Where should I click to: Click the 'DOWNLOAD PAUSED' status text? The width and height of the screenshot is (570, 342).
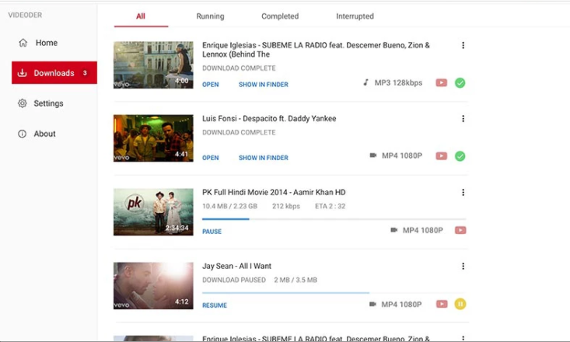[x=234, y=280]
